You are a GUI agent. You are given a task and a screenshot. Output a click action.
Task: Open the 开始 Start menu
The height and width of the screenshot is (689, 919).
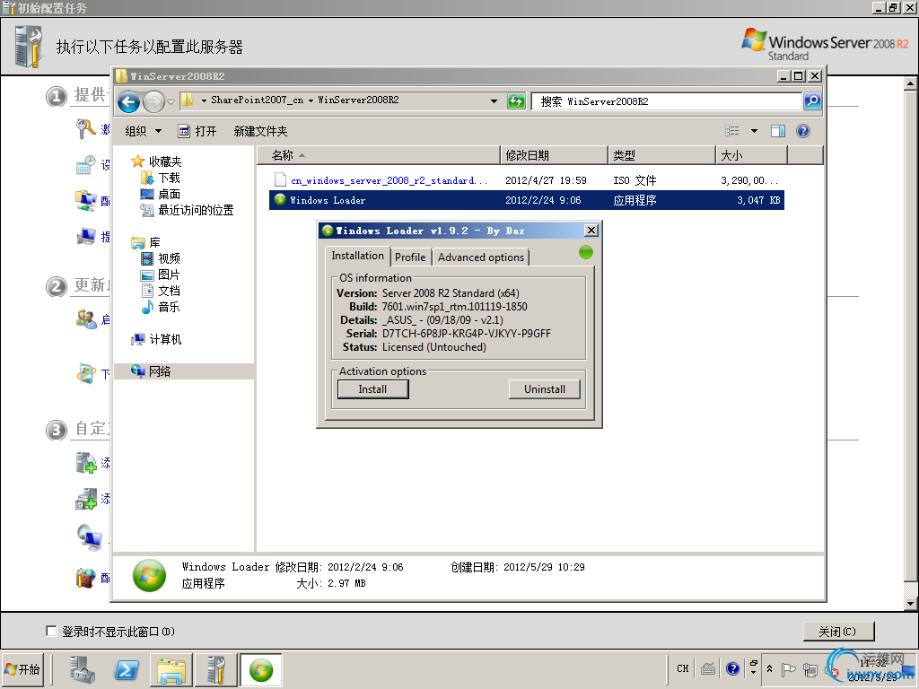tap(22, 669)
